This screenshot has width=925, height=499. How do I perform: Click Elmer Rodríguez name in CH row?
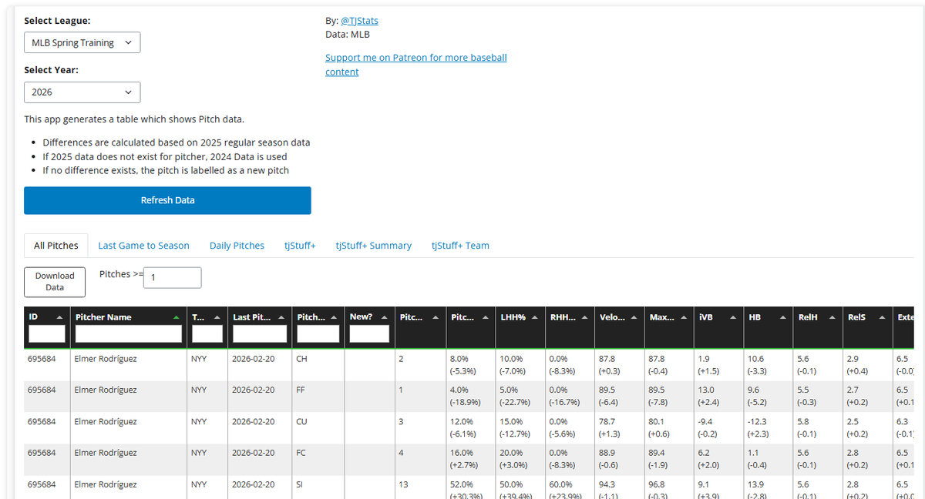click(106, 358)
